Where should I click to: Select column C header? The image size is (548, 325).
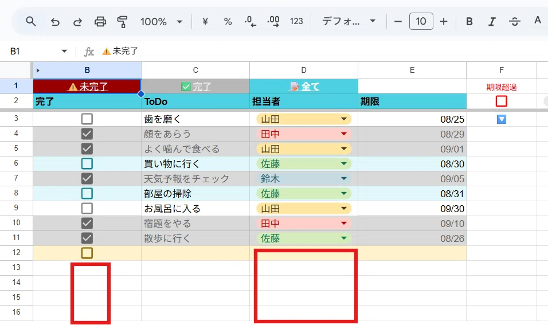point(195,71)
